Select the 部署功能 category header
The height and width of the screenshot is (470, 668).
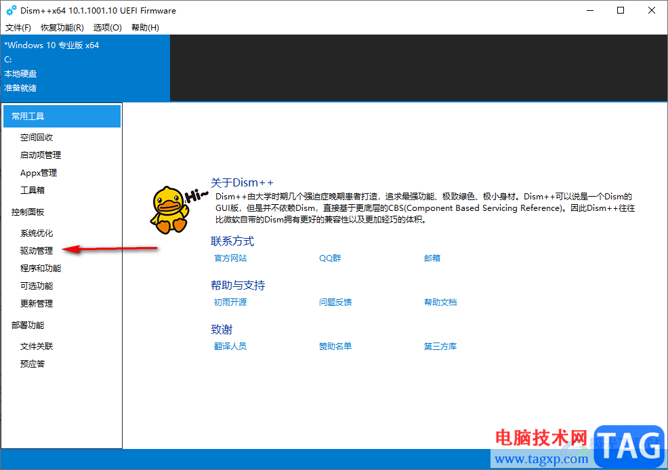[x=28, y=325]
